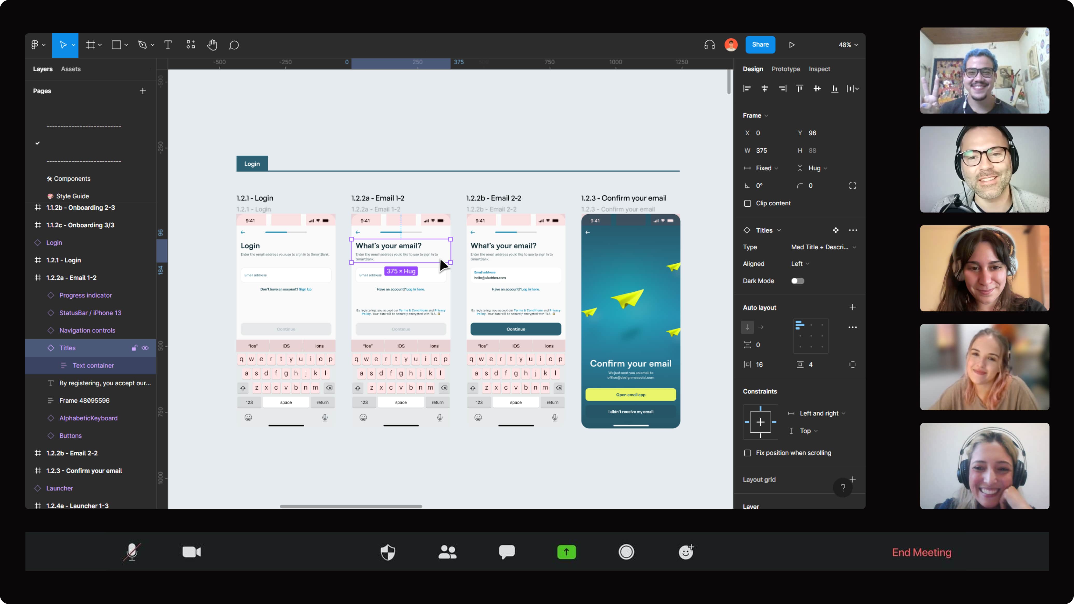
Task: Unmute the microphone in meeting bar
Action: tap(132, 552)
